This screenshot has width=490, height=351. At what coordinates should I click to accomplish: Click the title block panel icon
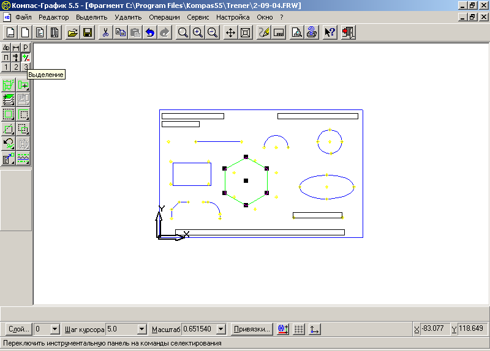(x=279, y=32)
